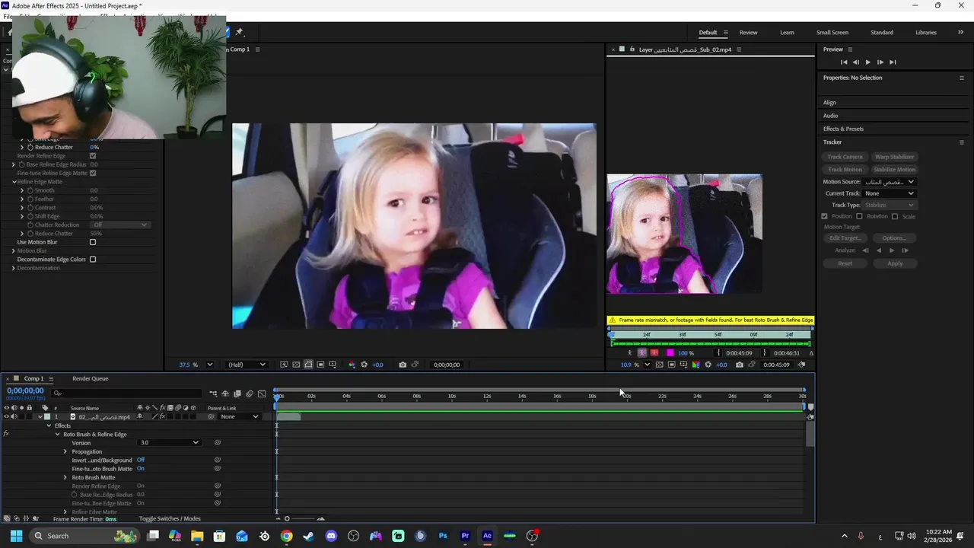Enable motion blur icon in timeline
The height and width of the screenshot is (548, 974).
tap(250, 393)
